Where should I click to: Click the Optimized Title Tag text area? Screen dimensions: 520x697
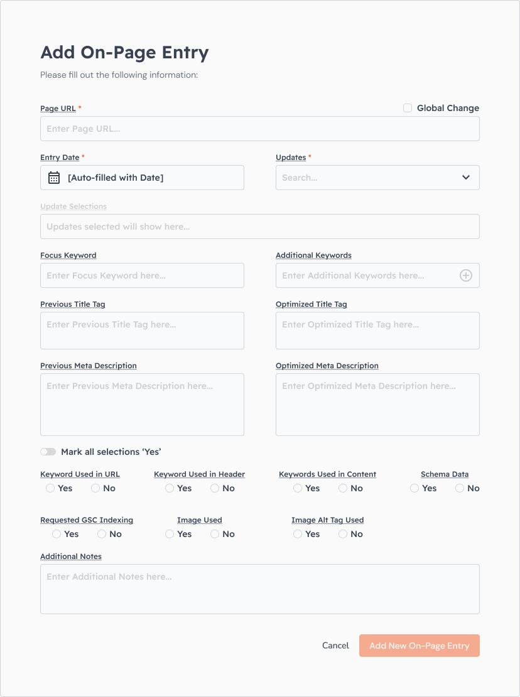[377, 330]
